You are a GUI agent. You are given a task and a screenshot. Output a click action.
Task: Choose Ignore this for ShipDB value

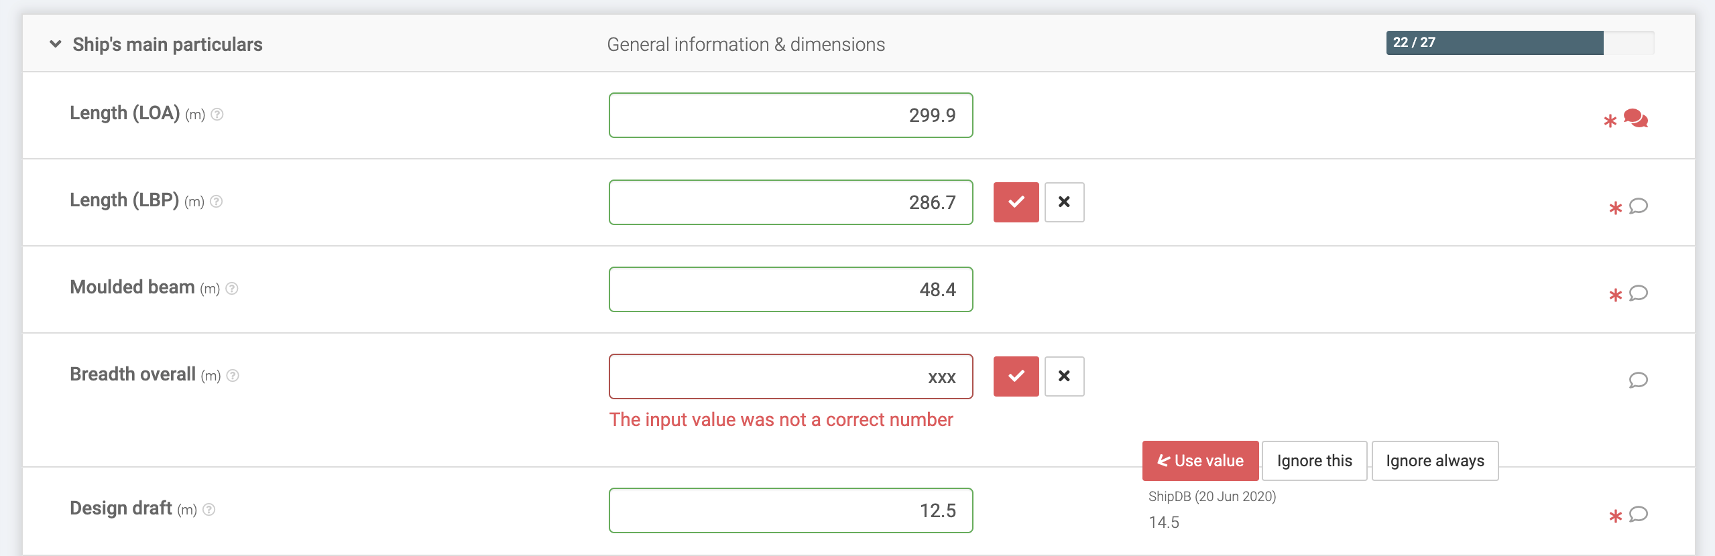tap(1314, 461)
